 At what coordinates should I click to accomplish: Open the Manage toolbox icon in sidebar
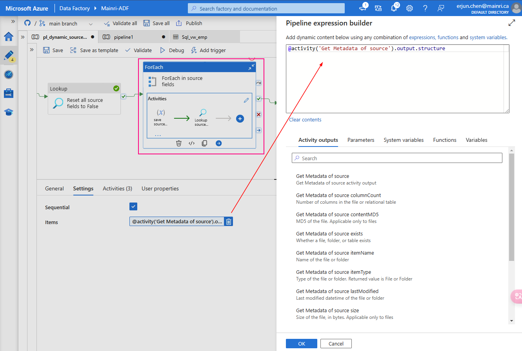pos(8,93)
